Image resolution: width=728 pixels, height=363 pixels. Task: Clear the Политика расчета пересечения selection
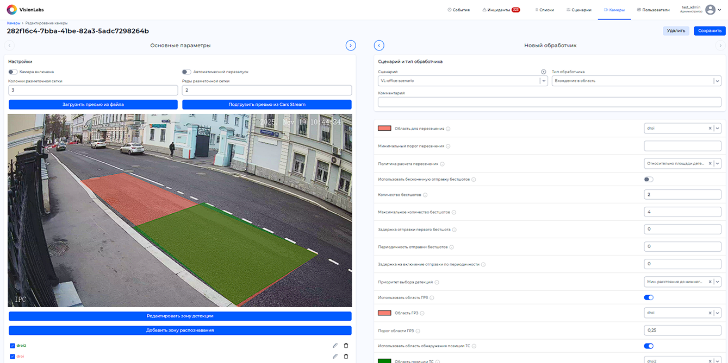click(710, 163)
